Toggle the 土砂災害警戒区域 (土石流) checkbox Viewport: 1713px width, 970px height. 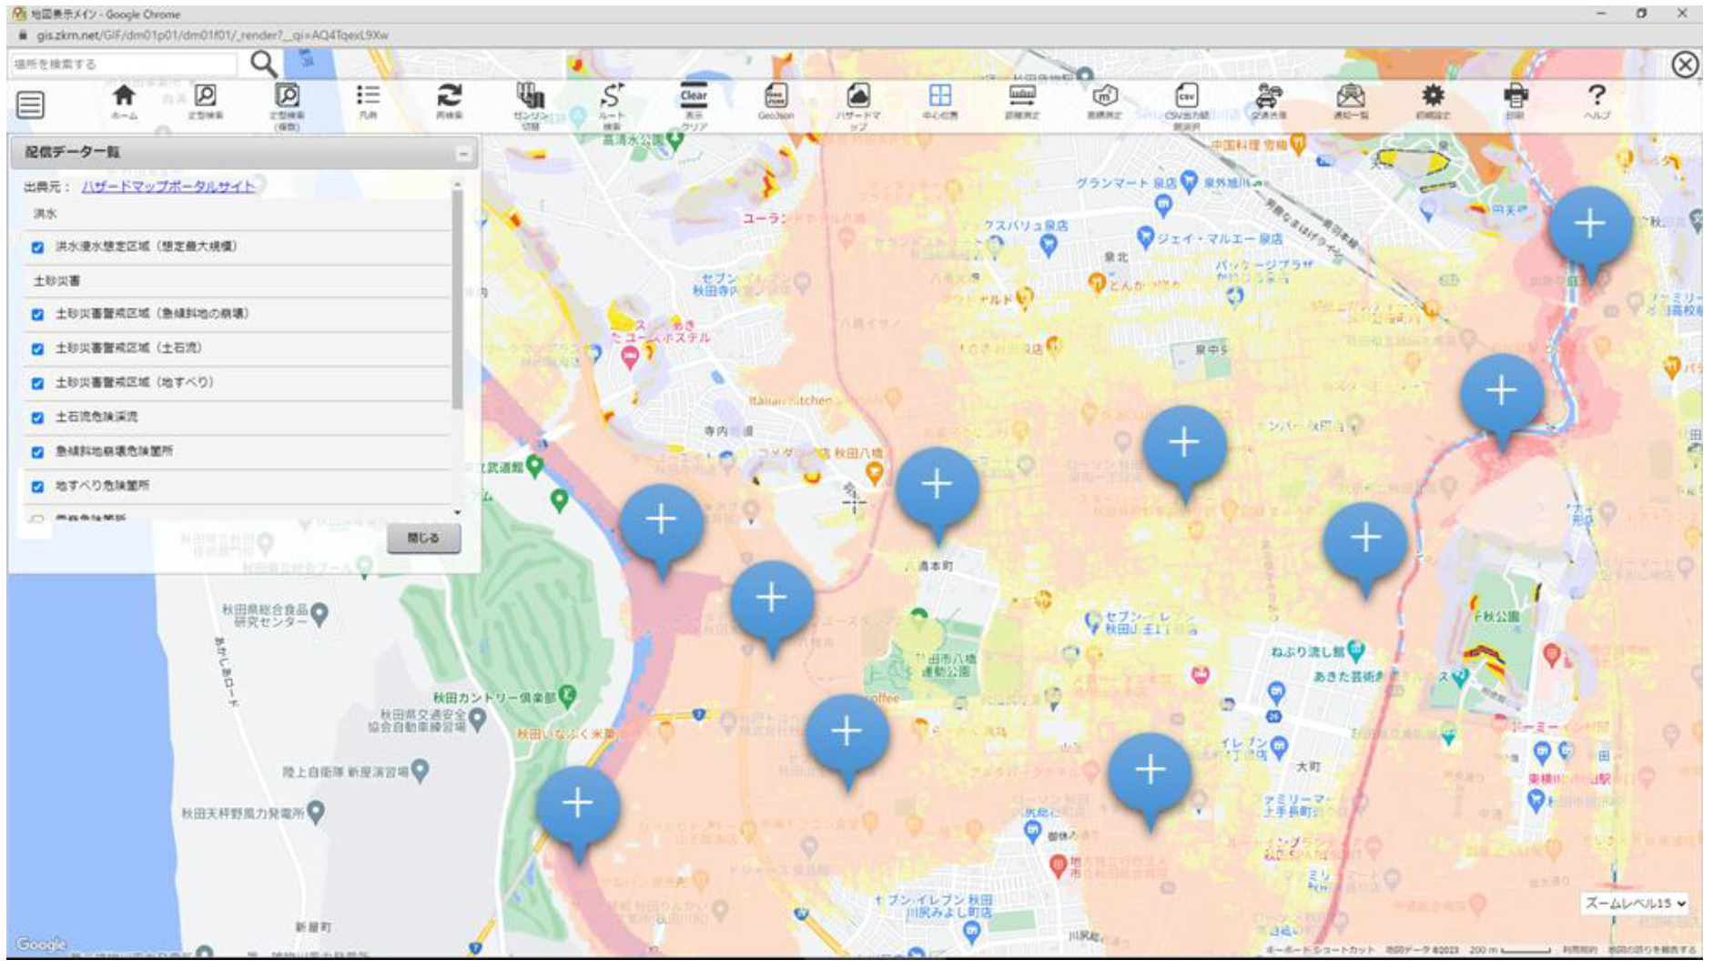(37, 349)
